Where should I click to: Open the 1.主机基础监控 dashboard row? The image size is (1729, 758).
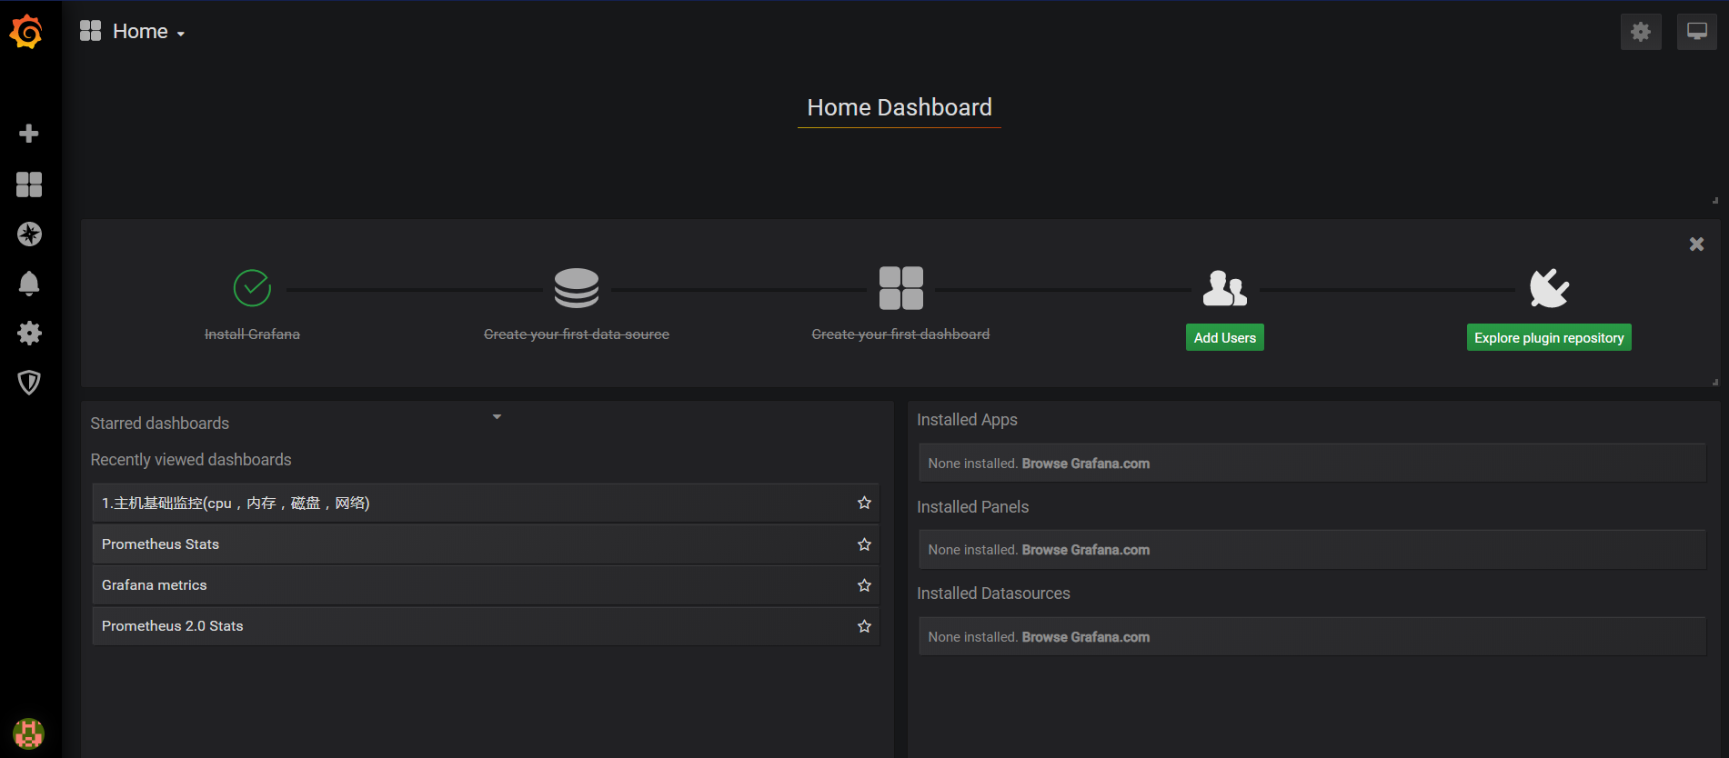coord(486,503)
